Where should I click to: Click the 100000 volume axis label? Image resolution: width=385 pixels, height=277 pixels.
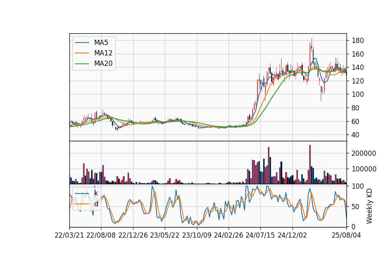click(364, 169)
